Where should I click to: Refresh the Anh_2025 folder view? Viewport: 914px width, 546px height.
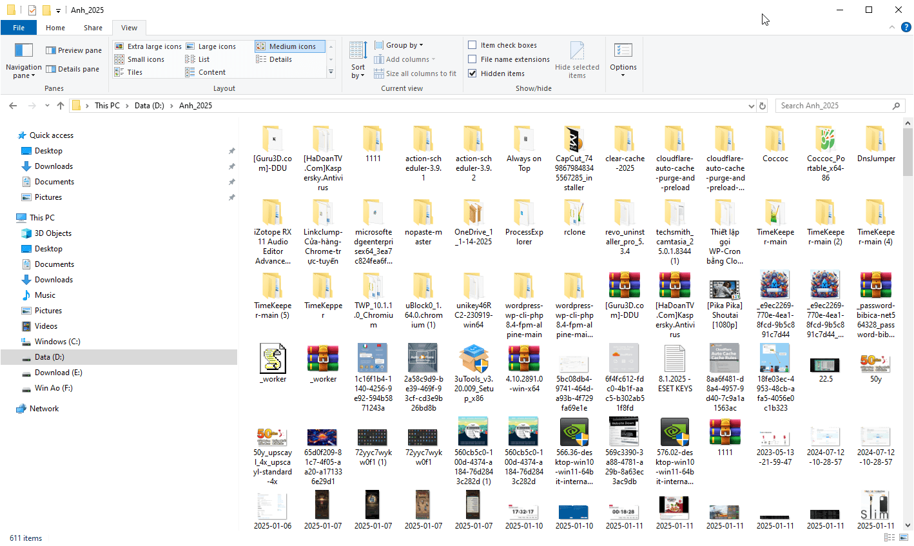pos(763,106)
